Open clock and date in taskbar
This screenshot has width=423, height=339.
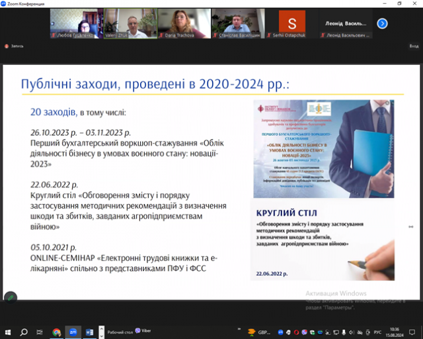(x=394, y=332)
